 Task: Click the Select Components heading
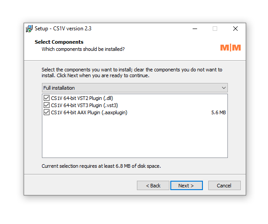click(59, 42)
